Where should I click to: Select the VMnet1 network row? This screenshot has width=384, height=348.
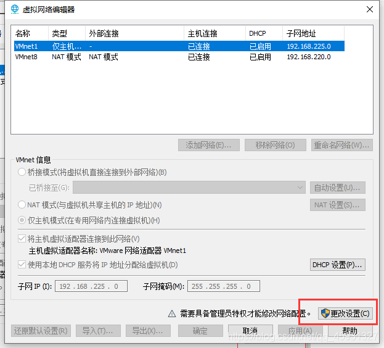pos(179,46)
